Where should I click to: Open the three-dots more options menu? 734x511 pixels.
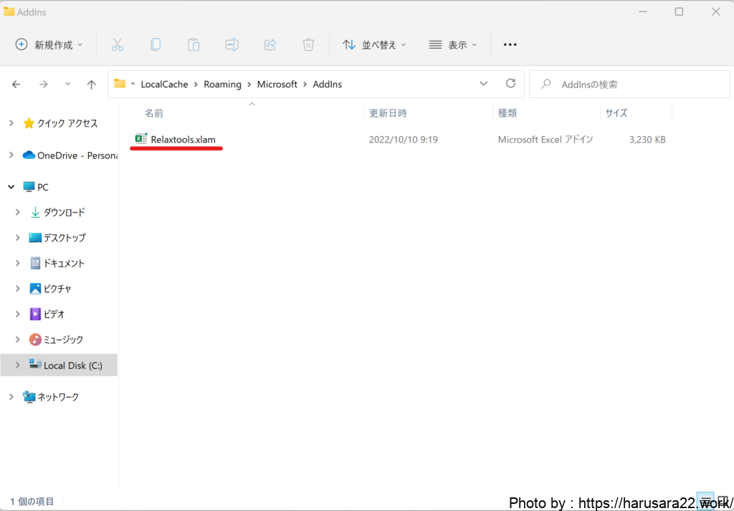click(x=510, y=44)
